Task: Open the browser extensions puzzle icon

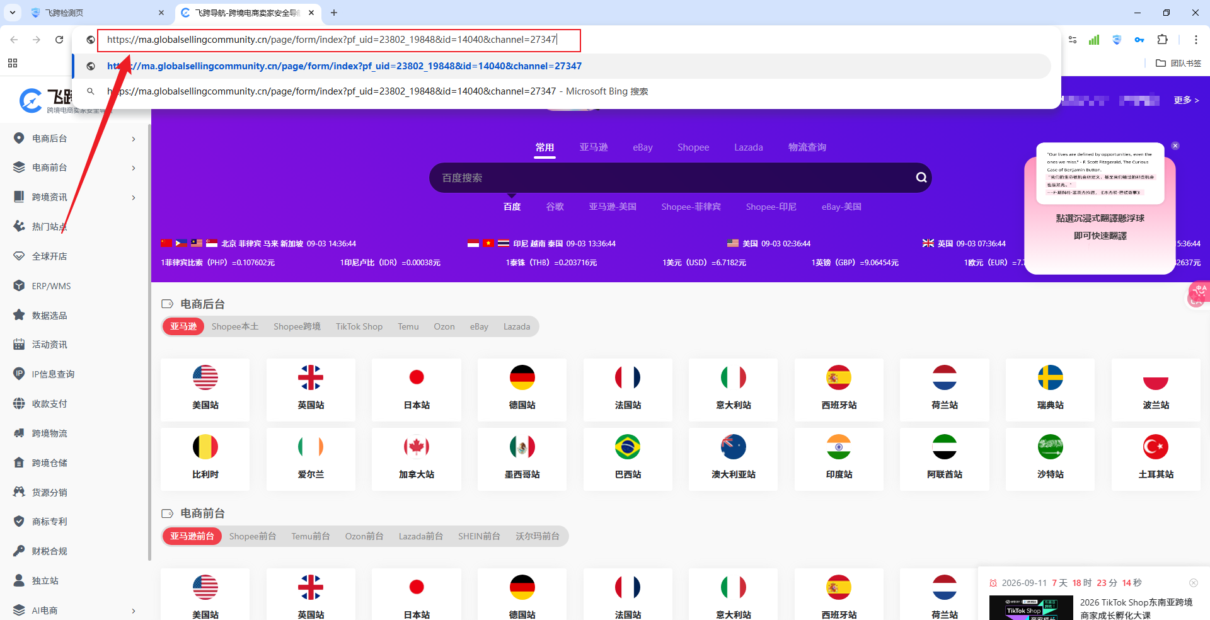Action: (x=1163, y=40)
